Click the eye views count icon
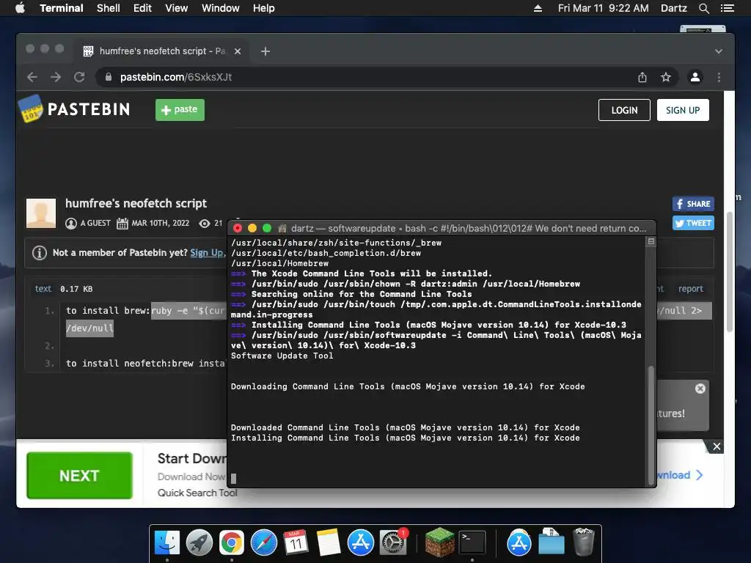Image resolution: width=751 pixels, height=563 pixels. [x=205, y=223]
